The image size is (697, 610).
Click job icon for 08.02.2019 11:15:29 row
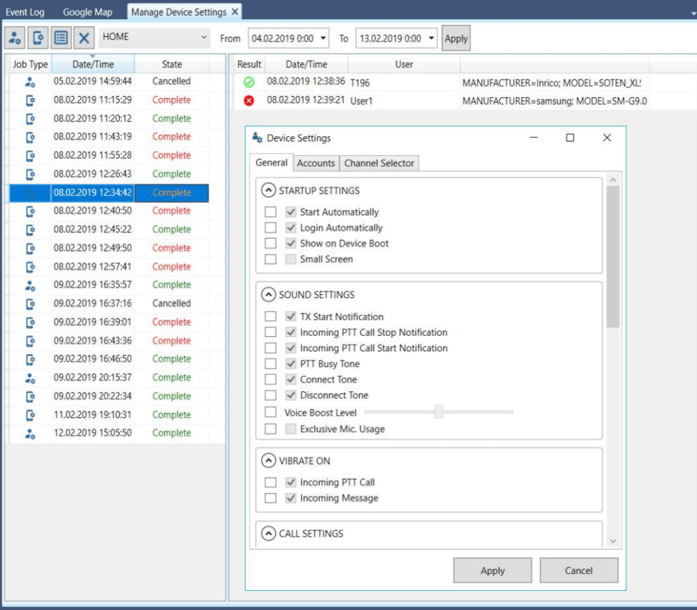[x=30, y=101]
